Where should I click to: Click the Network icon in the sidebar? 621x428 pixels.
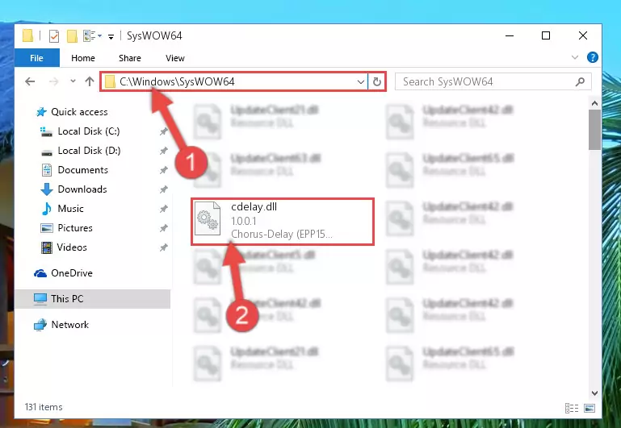(x=40, y=325)
